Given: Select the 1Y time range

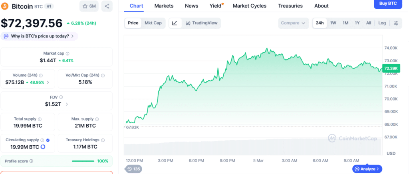Looking at the screenshot, I should 357,23.
